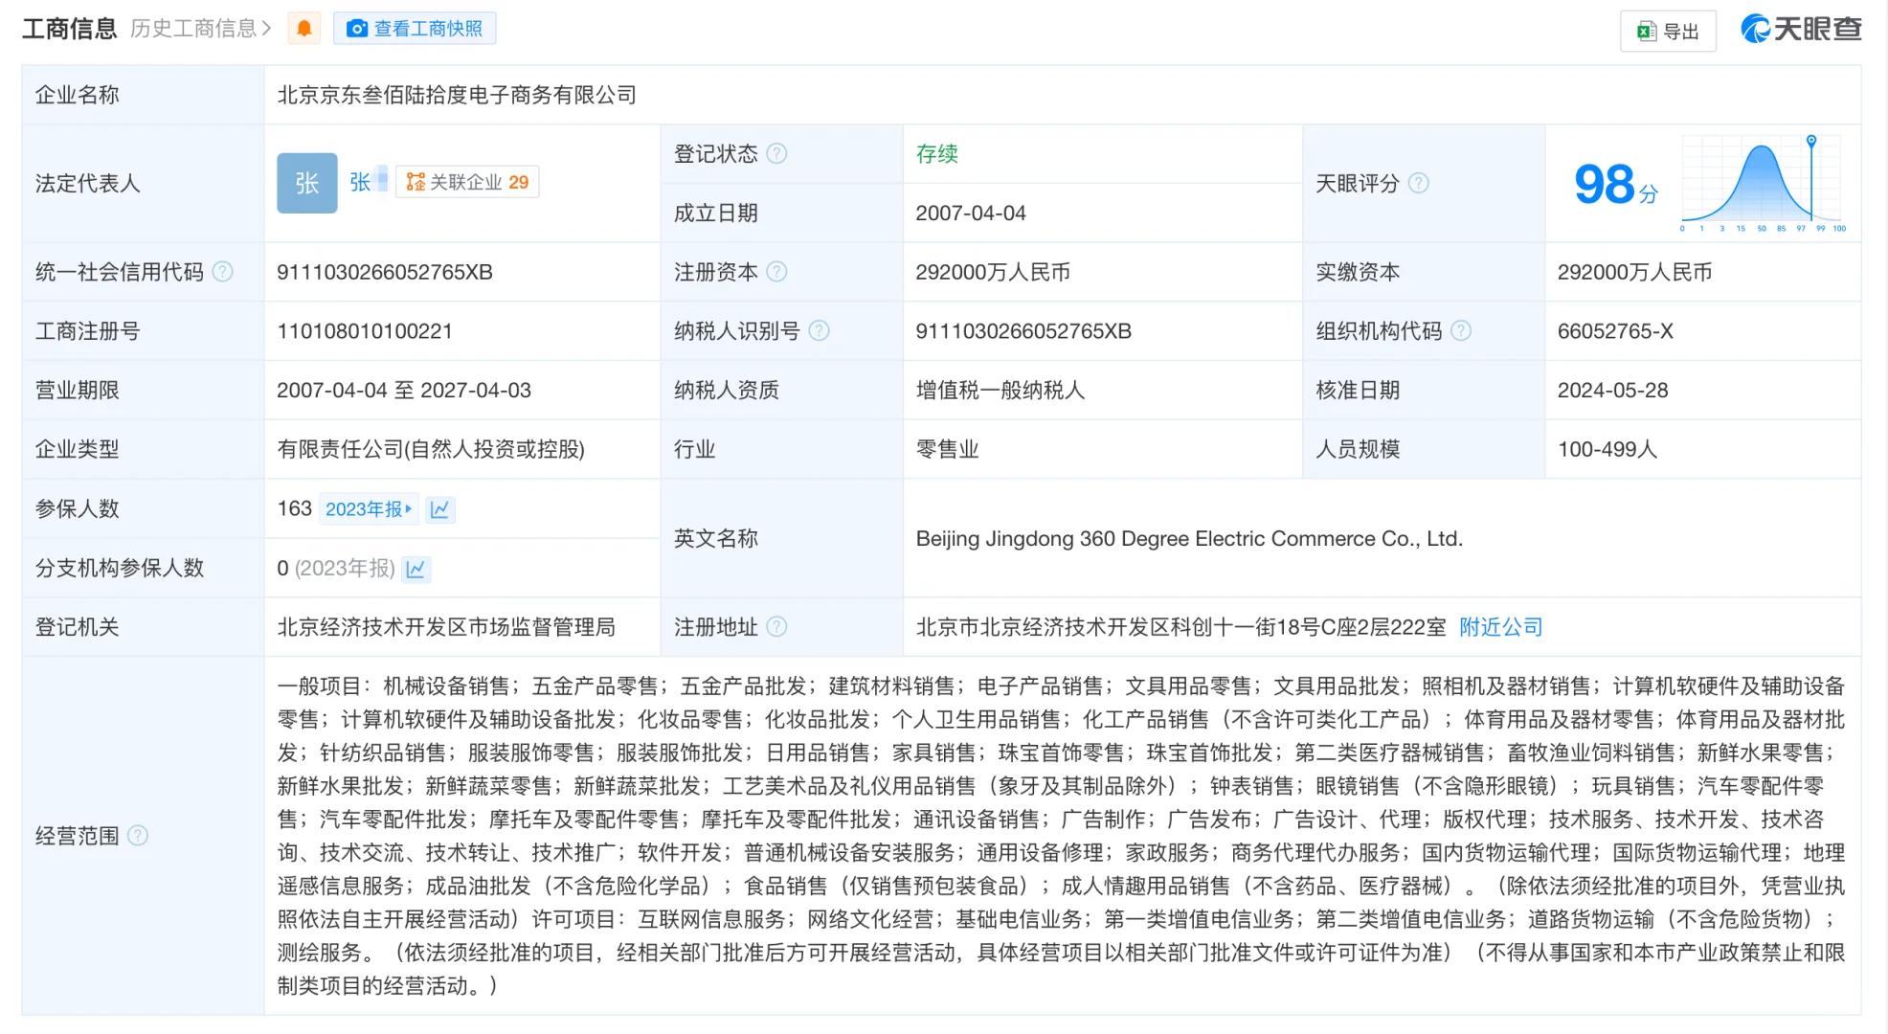Click the 存续 status value
Screen dimensions: 1888x1034
point(936,154)
